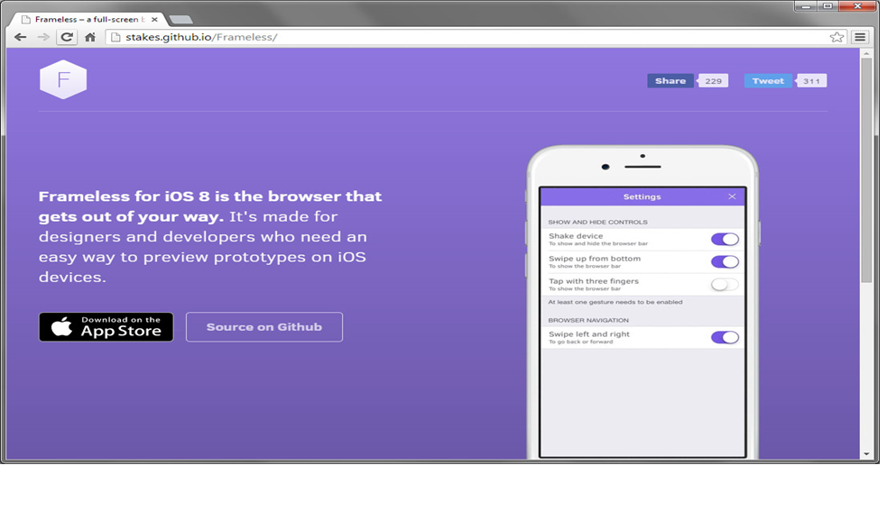Click the page icon in address bar
Image resolution: width=887 pixels, height=511 pixels.
click(115, 37)
